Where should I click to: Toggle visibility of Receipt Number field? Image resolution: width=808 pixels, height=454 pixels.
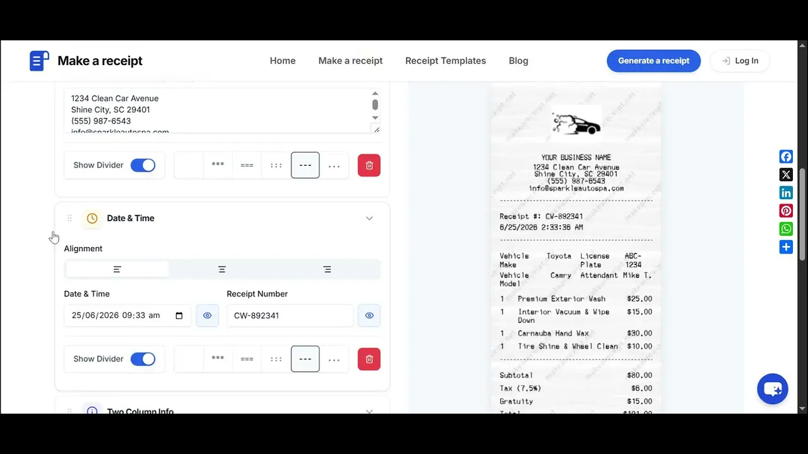369,315
